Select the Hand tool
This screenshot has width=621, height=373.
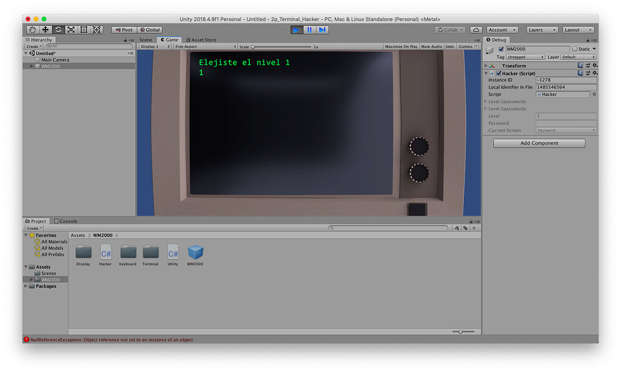(x=33, y=30)
